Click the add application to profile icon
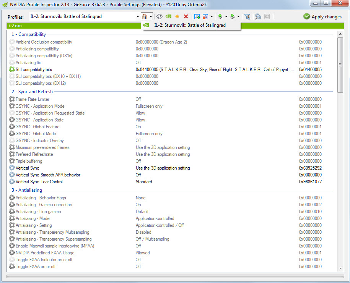This screenshot has width=350, height=283. 197,16
